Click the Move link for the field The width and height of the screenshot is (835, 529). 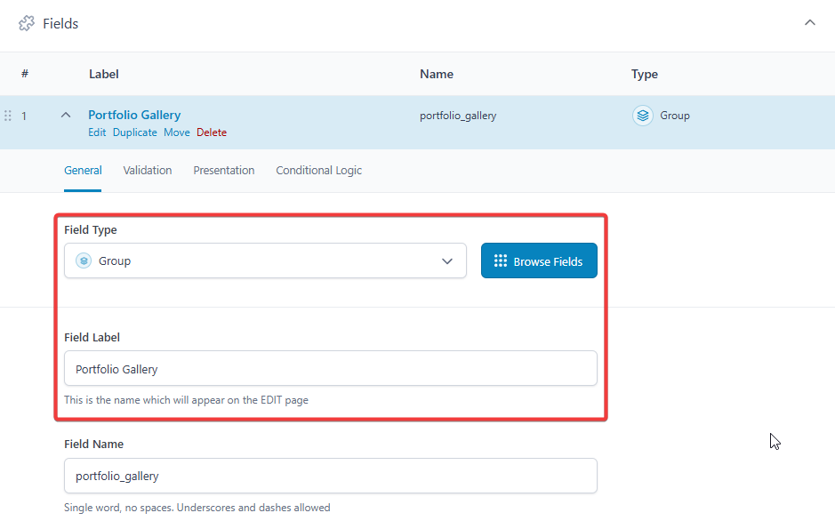point(177,132)
